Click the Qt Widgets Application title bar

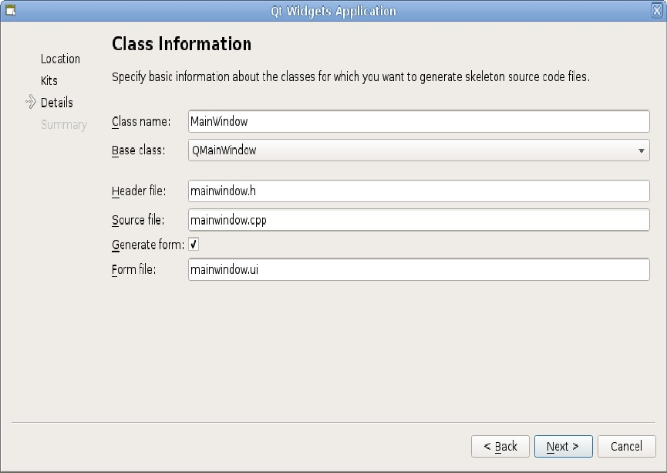[333, 11]
